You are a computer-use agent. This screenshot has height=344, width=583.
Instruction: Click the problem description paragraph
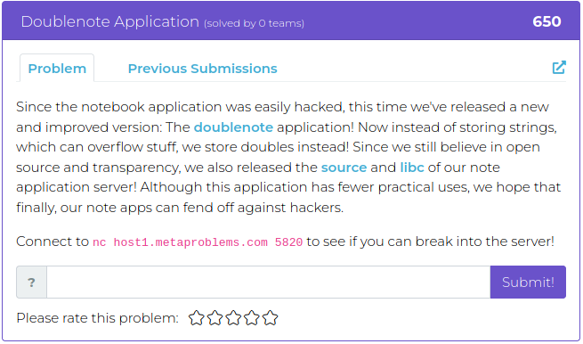pos(288,157)
